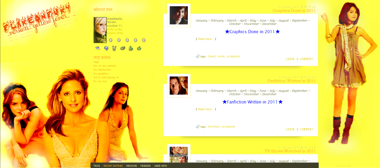Open 'my graphics' sidebar link
The height and width of the screenshot is (168, 380).
(x=101, y=73)
